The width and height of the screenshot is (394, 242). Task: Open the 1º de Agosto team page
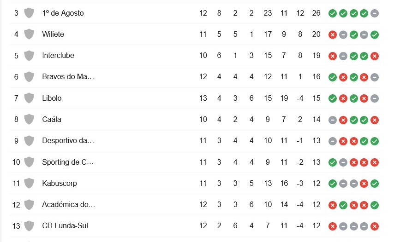pyautogui.click(x=63, y=13)
